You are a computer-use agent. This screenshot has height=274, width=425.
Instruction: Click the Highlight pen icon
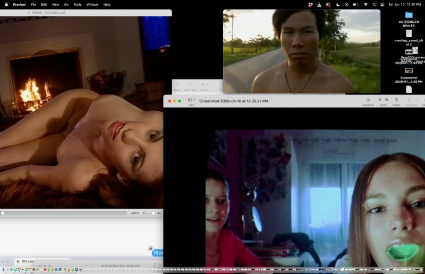coord(409,100)
